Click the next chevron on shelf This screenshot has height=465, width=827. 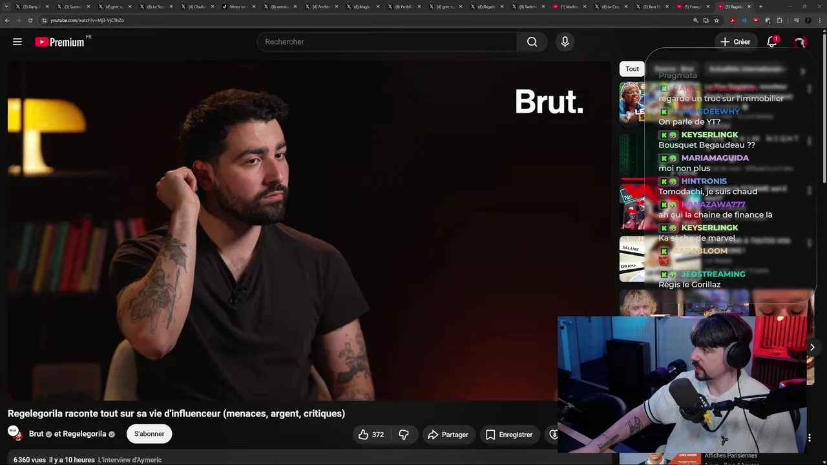coord(812,347)
